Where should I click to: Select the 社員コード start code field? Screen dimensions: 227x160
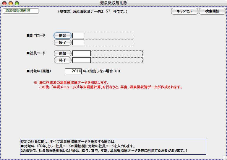(x=81, y=53)
